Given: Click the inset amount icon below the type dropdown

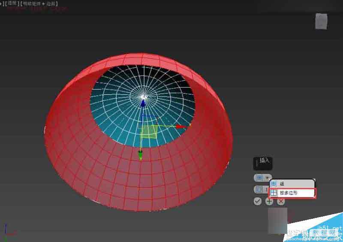Looking at the screenshot, I should click(259, 190).
